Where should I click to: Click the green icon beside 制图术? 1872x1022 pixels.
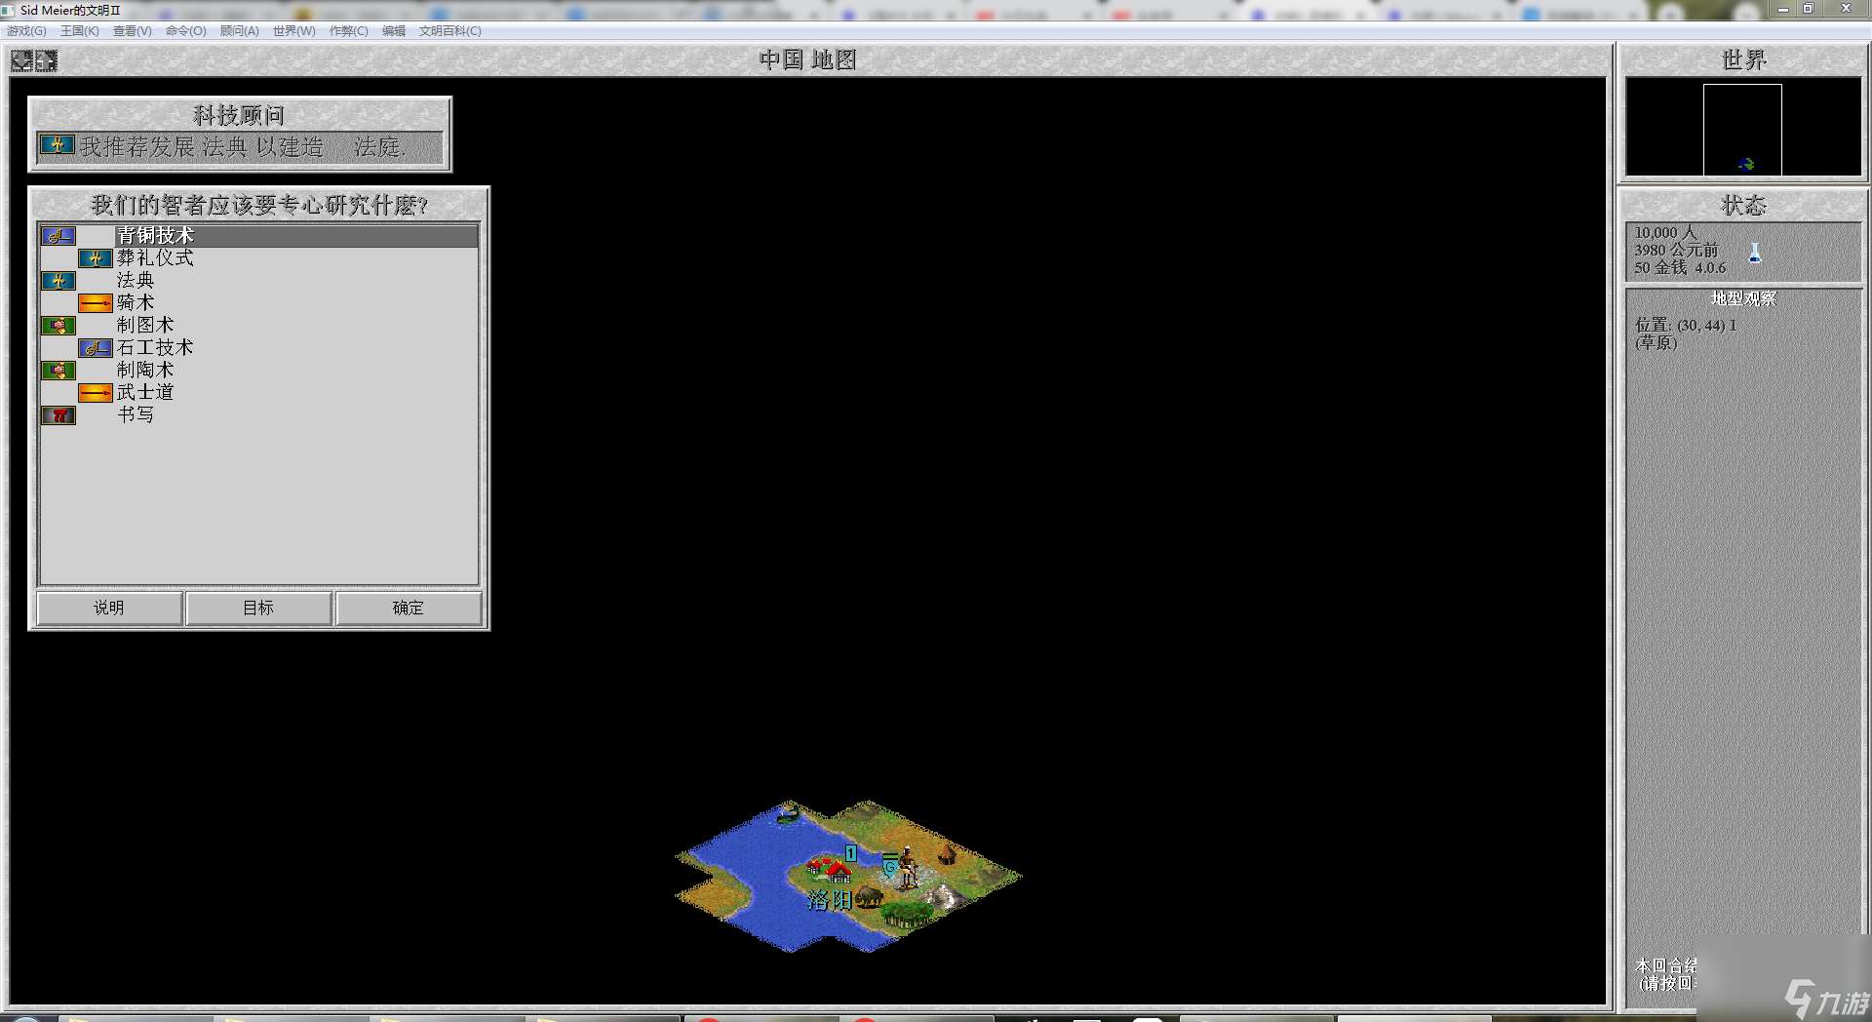click(58, 326)
